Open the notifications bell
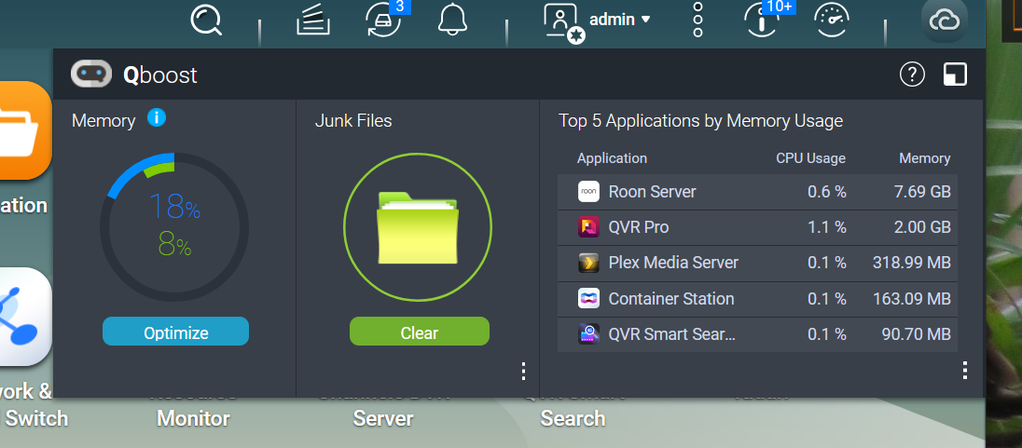Screen dimensions: 1022x448 pyautogui.click(x=452, y=20)
